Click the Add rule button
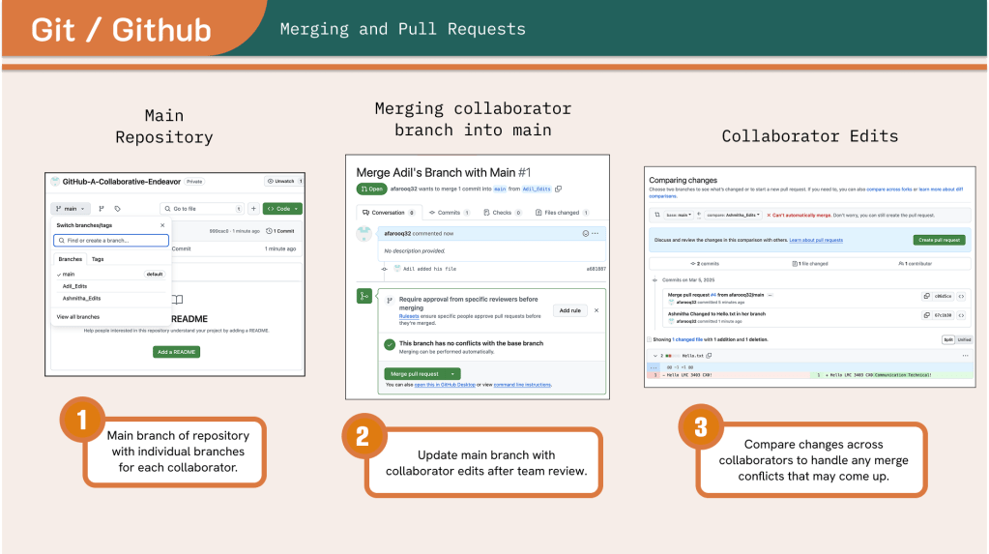Image resolution: width=989 pixels, height=554 pixels. (x=570, y=310)
